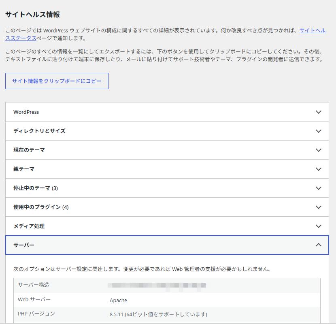Open the サイトヘルスステータス link

pos(312,30)
